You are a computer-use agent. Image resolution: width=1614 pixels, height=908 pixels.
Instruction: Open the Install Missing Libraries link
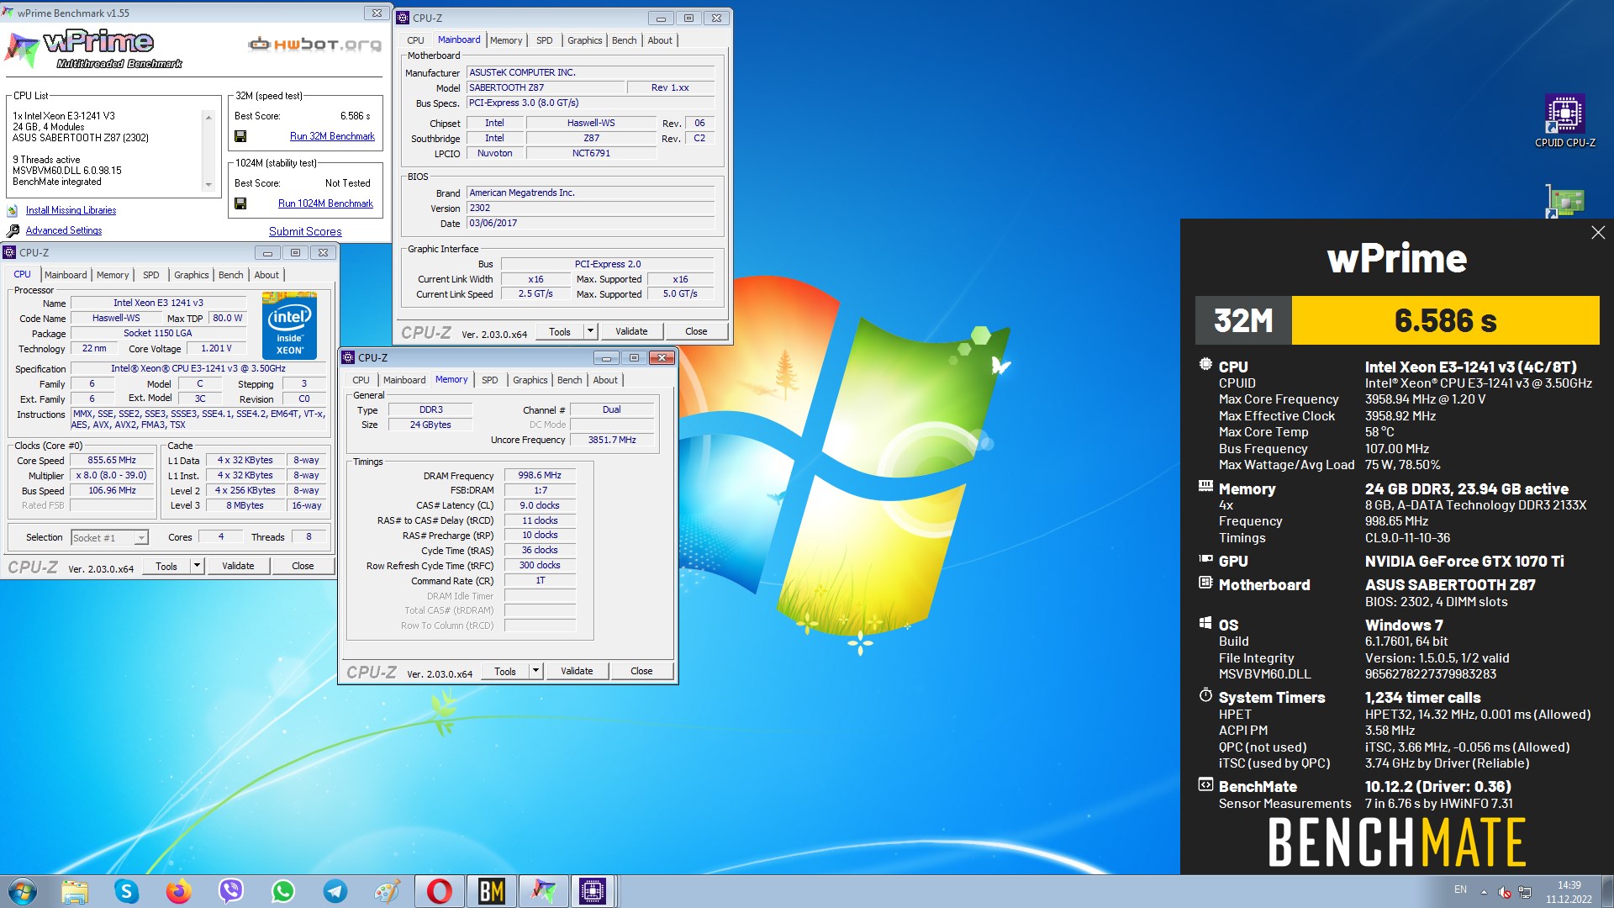pyautogui.click(x=71, y=210)
